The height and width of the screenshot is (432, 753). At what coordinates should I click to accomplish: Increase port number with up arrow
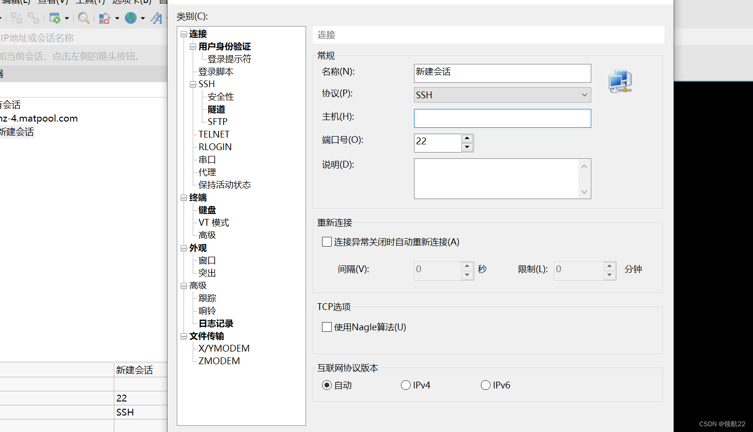(467, 139)
